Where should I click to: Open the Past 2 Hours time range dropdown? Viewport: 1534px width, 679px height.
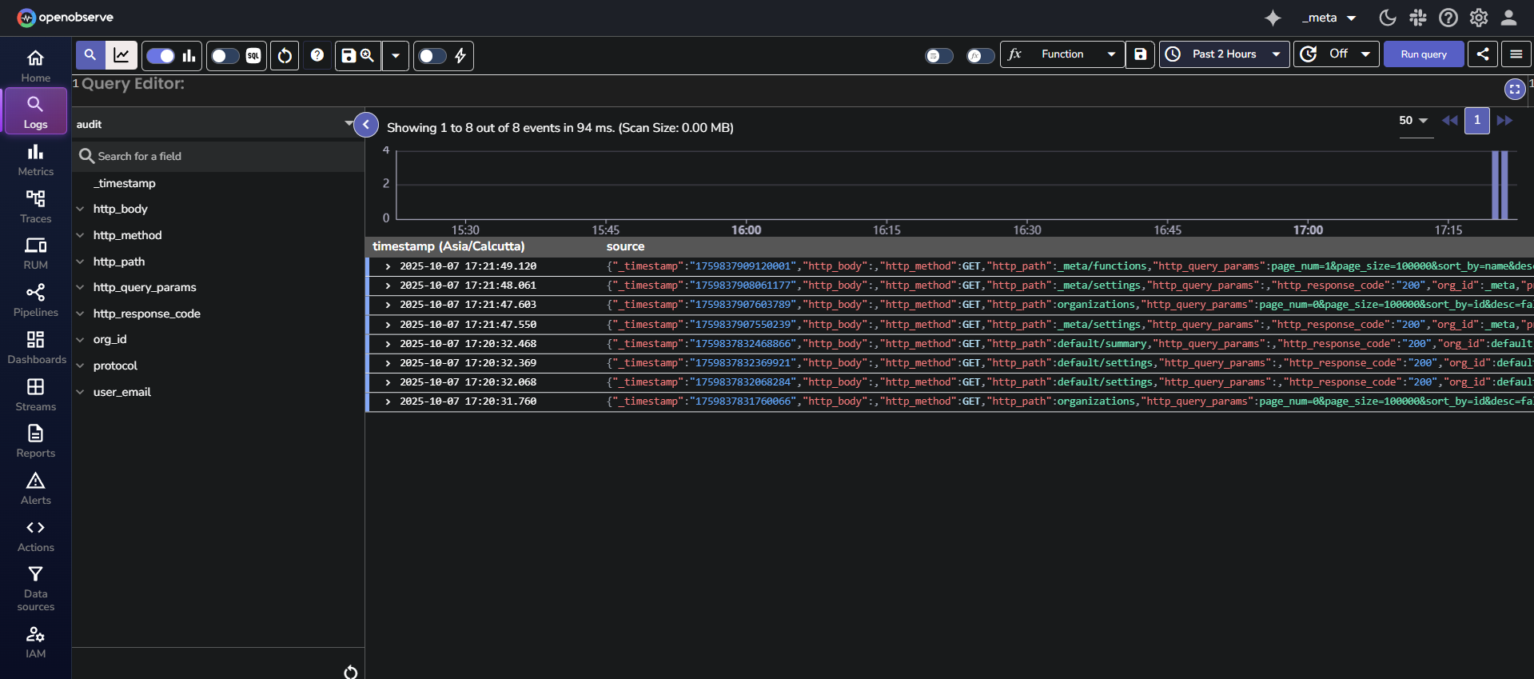click(1224, 54)
